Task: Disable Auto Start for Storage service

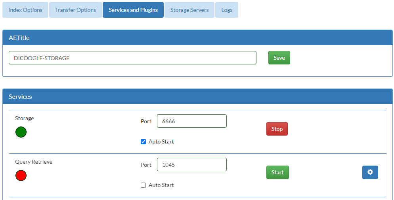Action: tap(143, 142)
